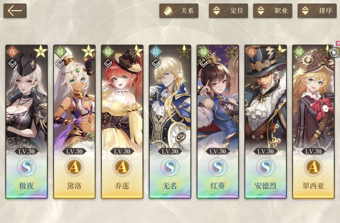
Task: Click the progress bar beneath 乔莲's name
Action: 122,196
